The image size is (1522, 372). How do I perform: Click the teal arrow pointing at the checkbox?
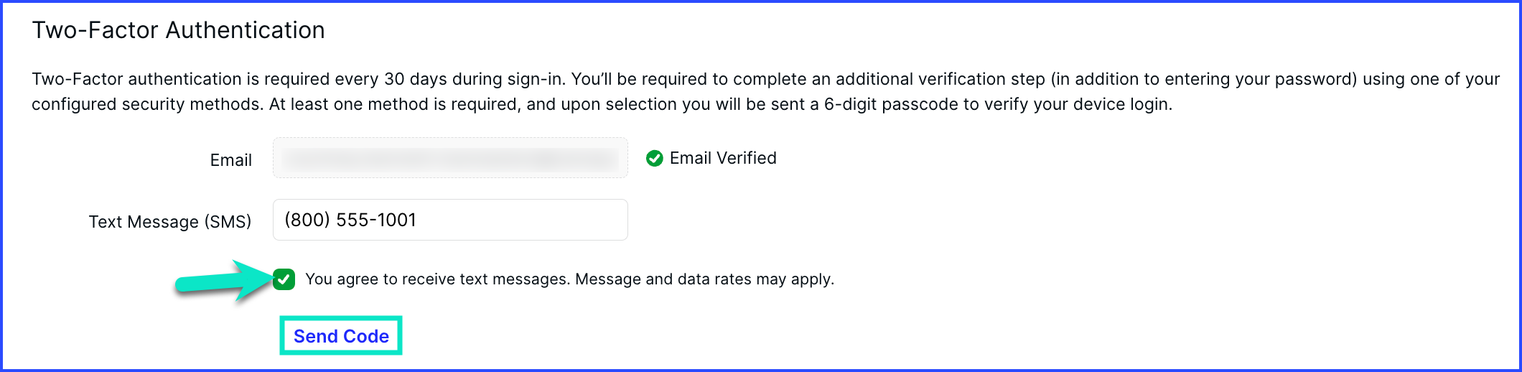(223, 280)
